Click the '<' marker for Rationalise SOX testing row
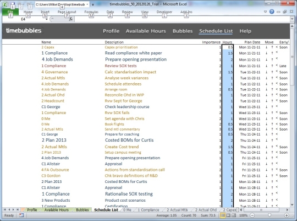The image size is (297, 221). point(277,193)
